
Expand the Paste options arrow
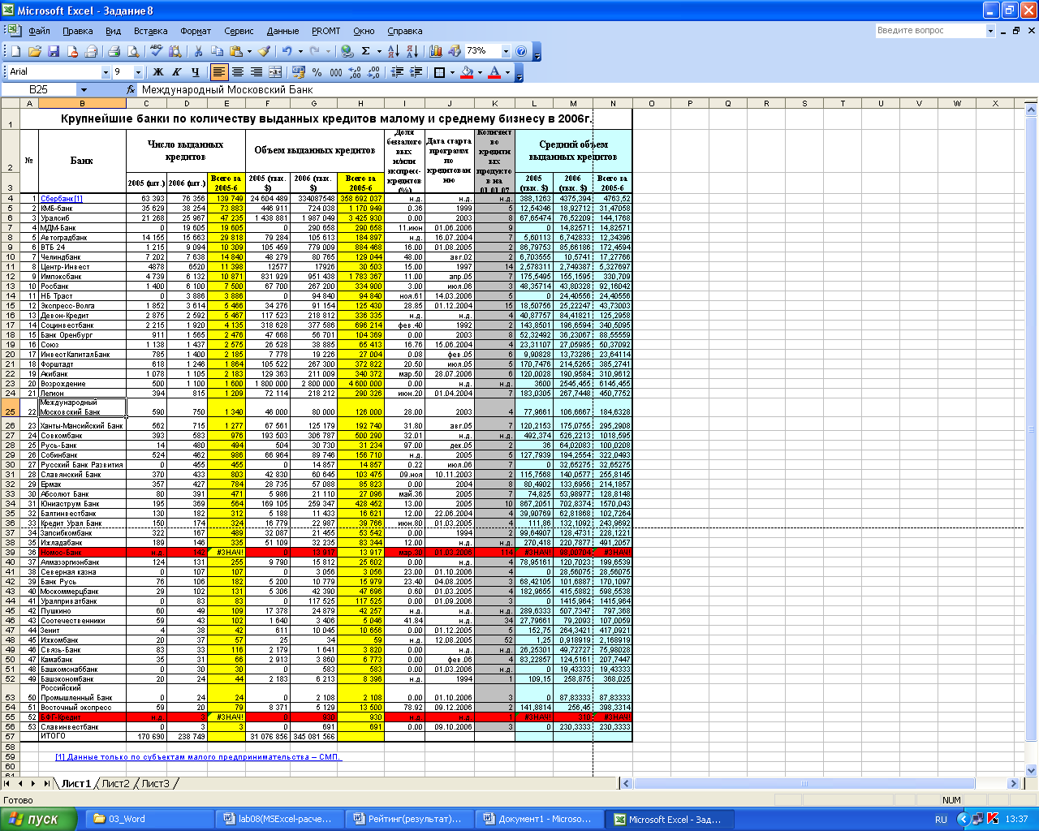[248, 51]
